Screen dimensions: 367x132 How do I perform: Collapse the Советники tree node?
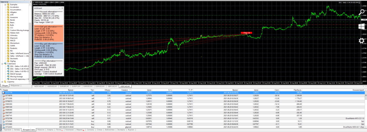coord(2,64)
